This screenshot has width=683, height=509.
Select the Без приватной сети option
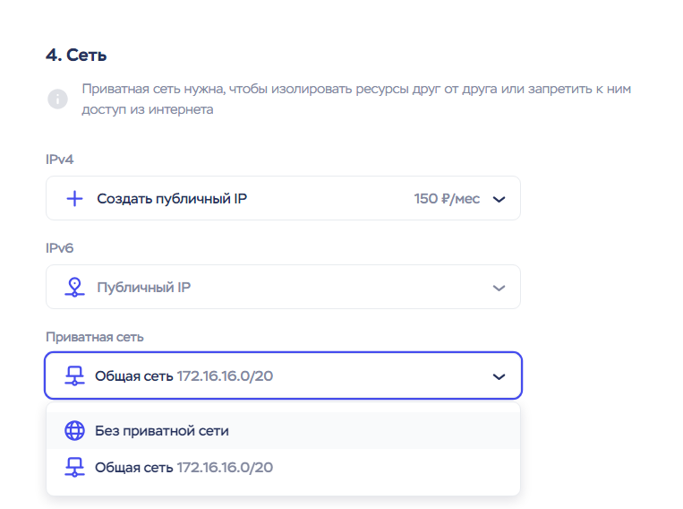pyautogui.click(x=162, y=431)
